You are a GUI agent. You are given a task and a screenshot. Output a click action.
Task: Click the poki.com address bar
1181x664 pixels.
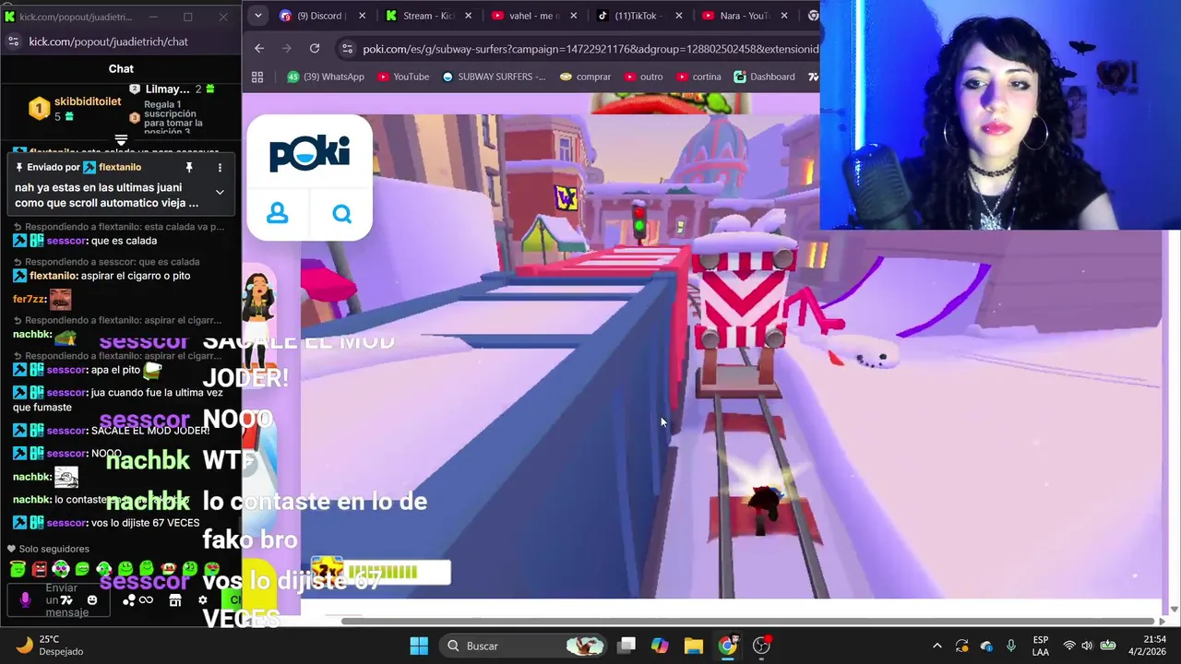pos(577,48)
